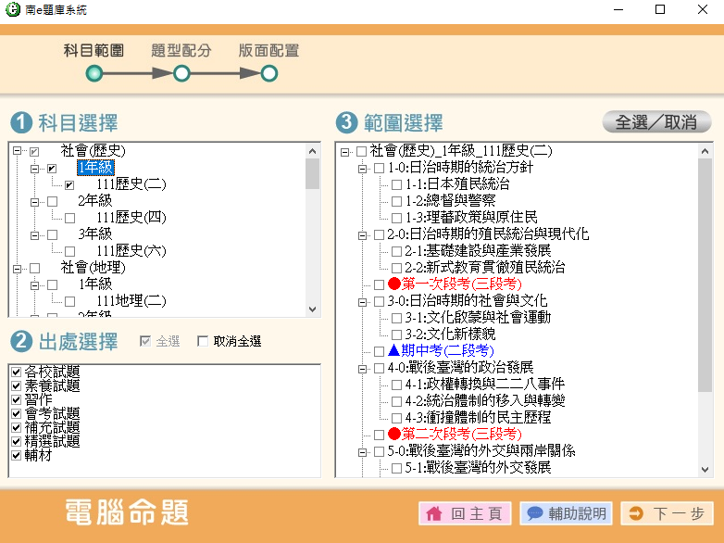This screenshot has width=724, height=543.
Task: Go to the 版面配置 step
Action: click(x=268, y=72)
